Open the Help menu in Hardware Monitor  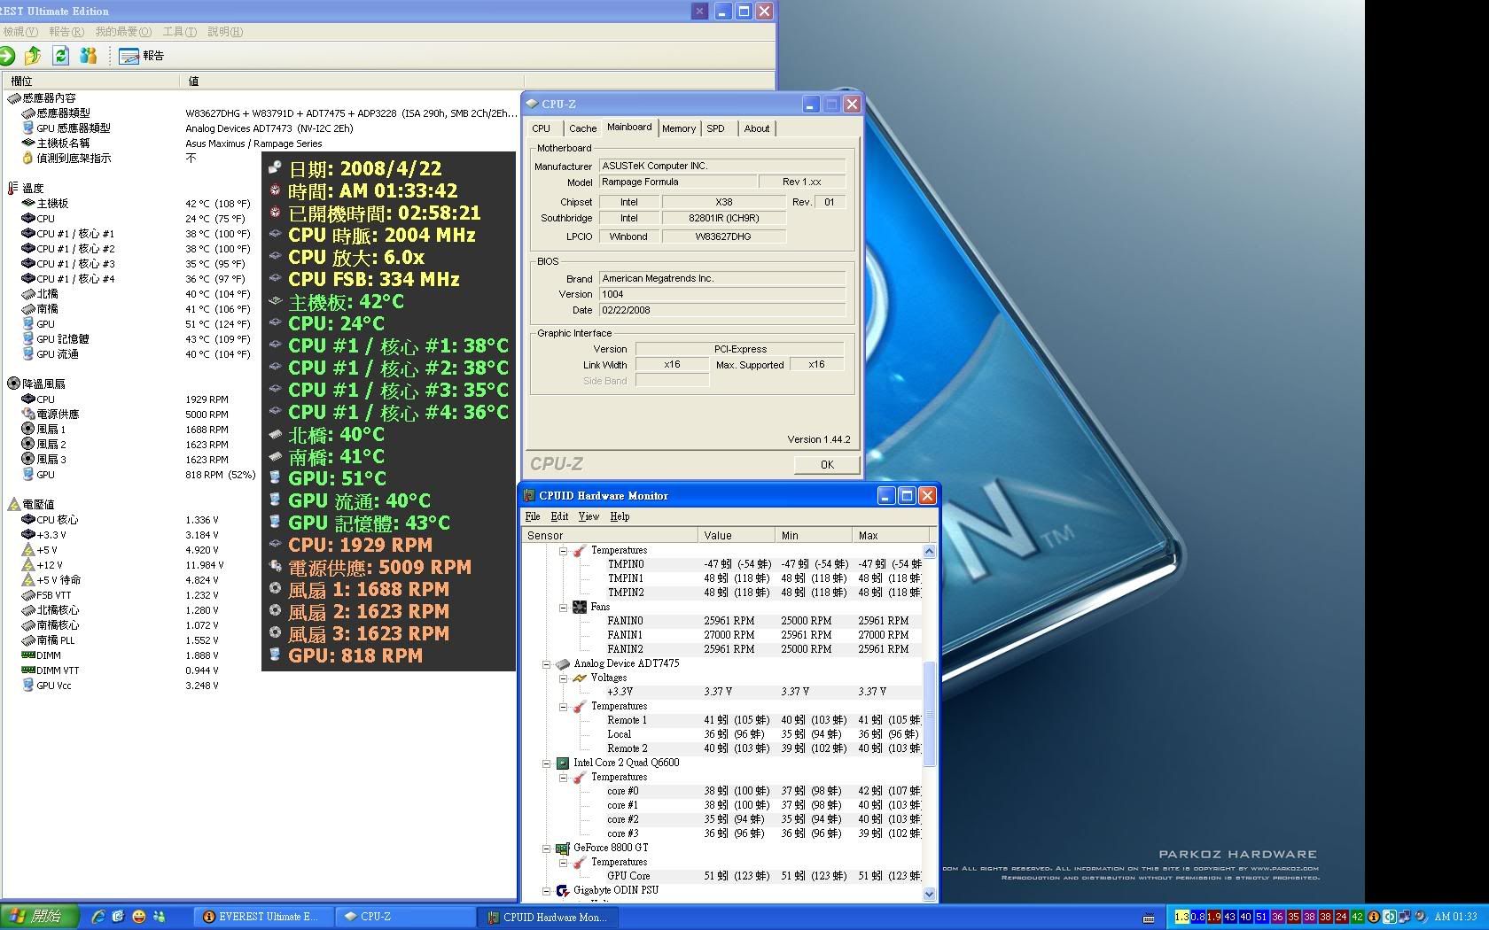(x=620, y=516)
